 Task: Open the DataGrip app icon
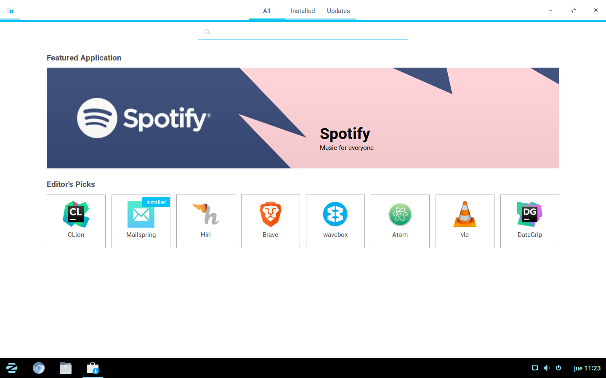(x=530, y=215)
